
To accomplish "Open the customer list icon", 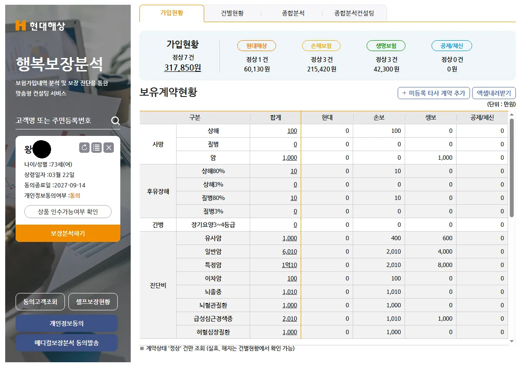I will pos(97,148).
